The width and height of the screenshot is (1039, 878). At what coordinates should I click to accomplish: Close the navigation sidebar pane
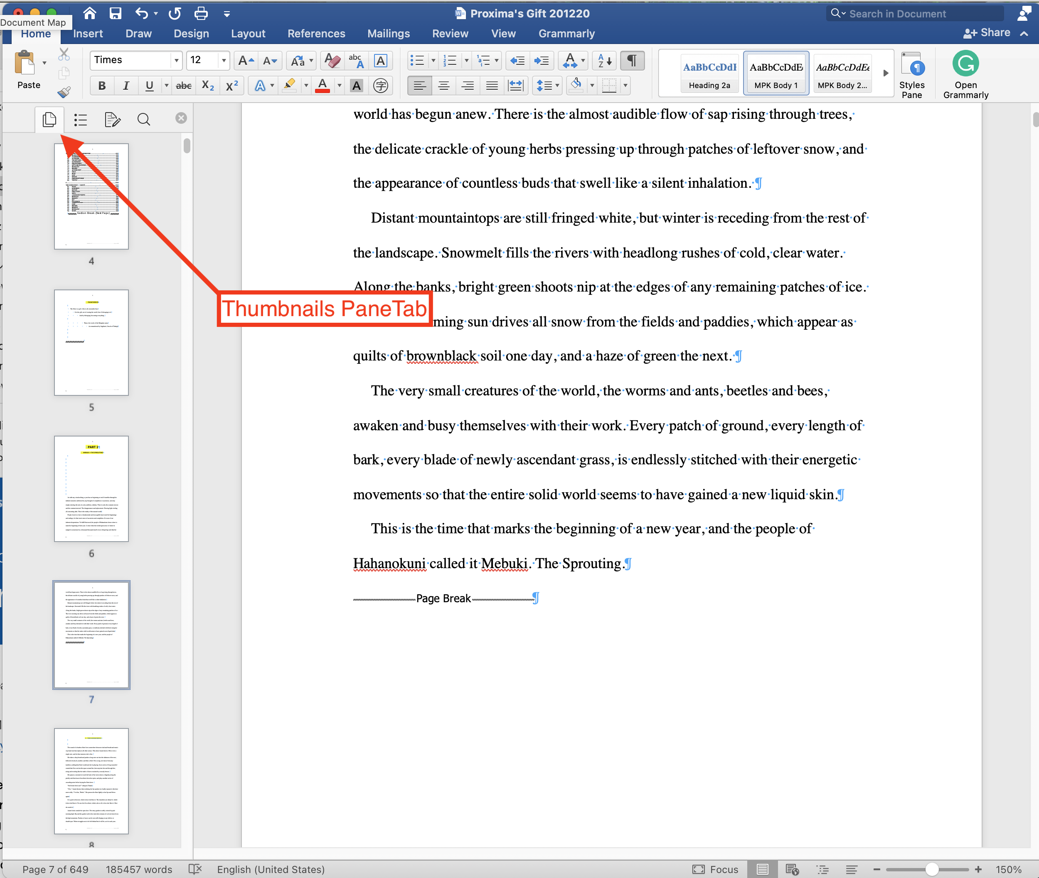[x=181, y=118]
